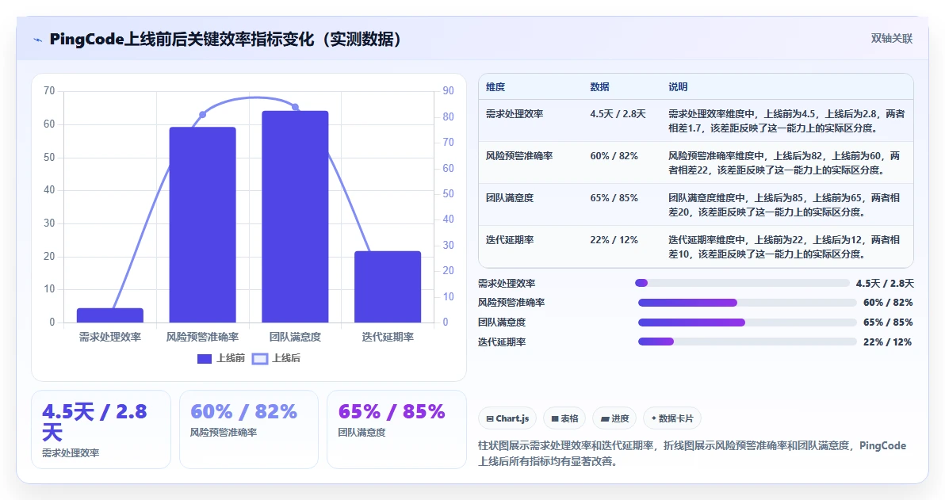Screen dimensions: 945x500
Task: Click the 风险预警准确率 bar in chart
Action: tap(202, 225)
